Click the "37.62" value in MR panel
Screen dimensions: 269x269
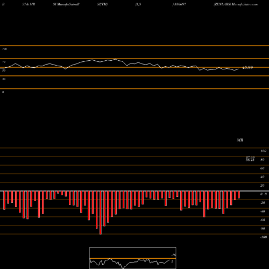250,157
